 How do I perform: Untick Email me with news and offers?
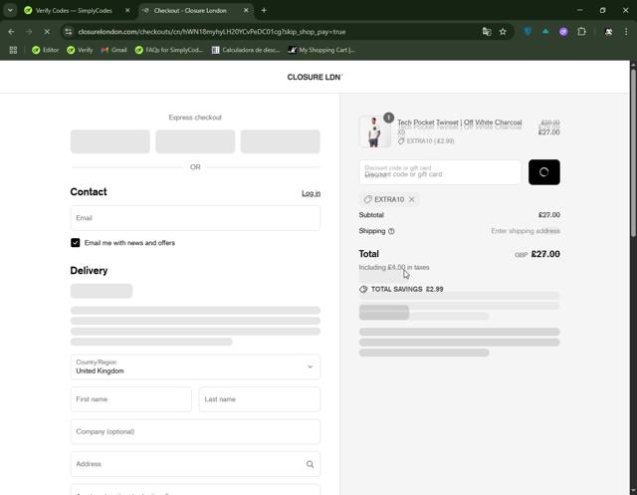76,243
